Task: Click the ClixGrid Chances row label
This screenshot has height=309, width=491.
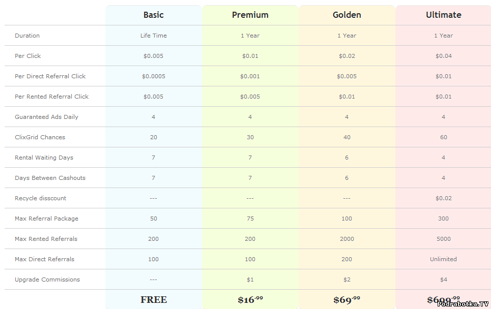Action: (x=40, y=137)
